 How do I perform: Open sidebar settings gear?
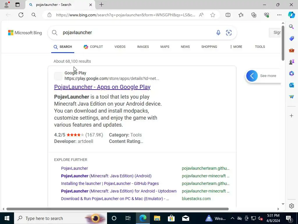[x=291, y=206]
